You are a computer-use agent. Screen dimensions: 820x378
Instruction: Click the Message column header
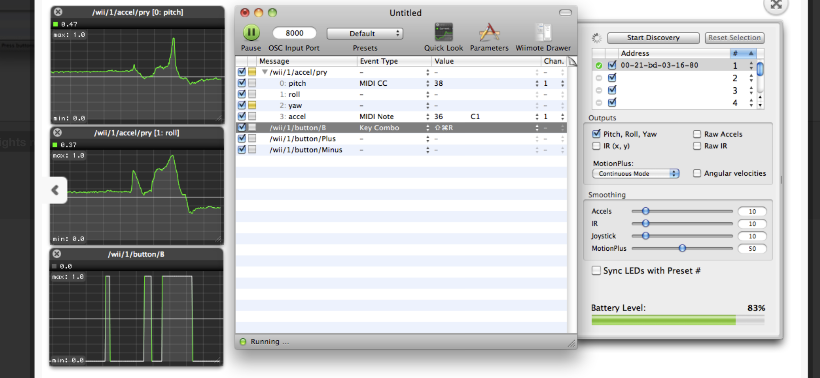[x=274, y=61]
